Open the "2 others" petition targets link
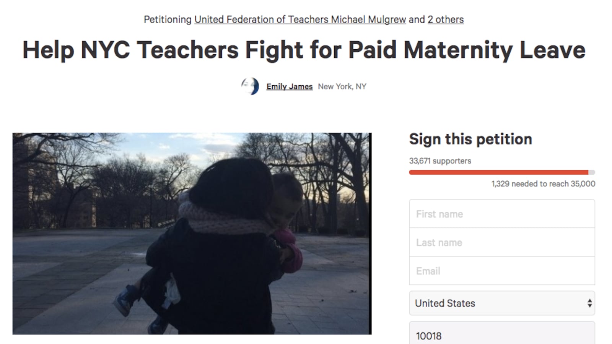The height and width of the screenshot is (344, 612). [x=446, y=19]
